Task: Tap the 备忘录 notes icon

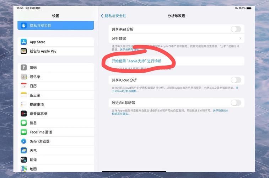Action: click(24, 95)
